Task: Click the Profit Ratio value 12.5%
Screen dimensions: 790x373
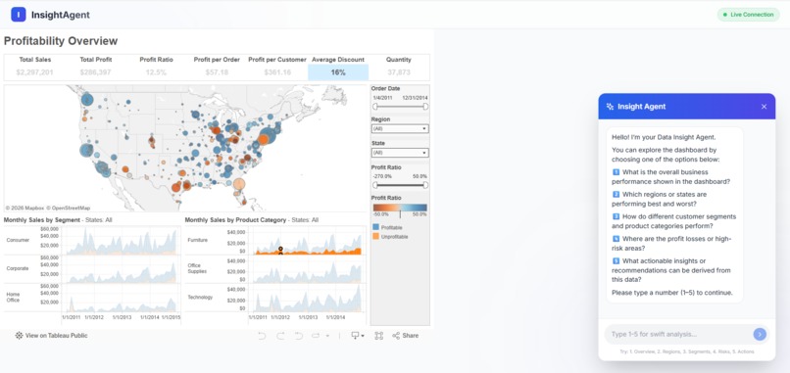Action: (156, 72)
